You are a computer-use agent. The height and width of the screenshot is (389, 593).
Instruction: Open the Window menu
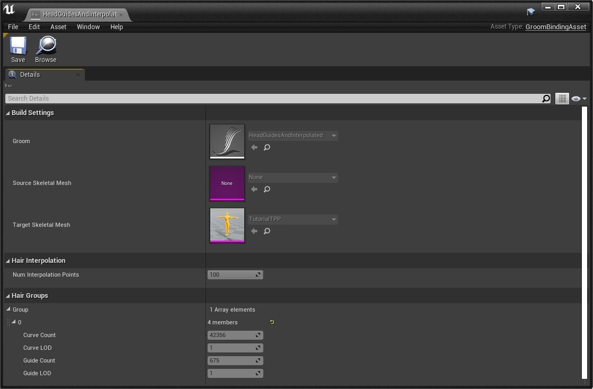(88, 27)
